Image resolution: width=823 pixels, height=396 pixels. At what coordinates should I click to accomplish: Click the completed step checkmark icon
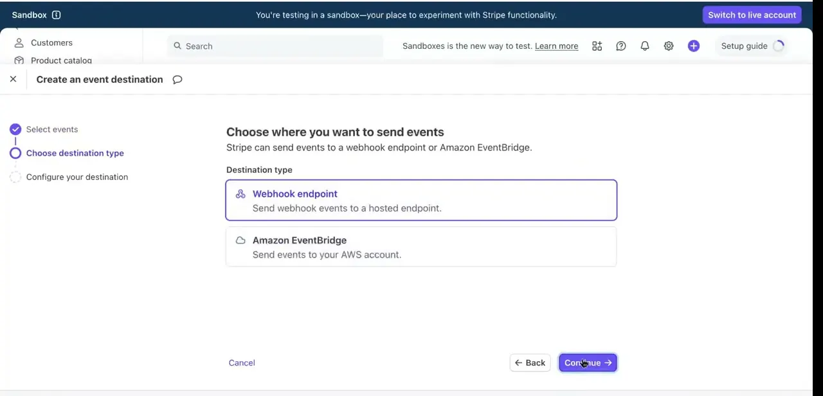pos(15,129)
